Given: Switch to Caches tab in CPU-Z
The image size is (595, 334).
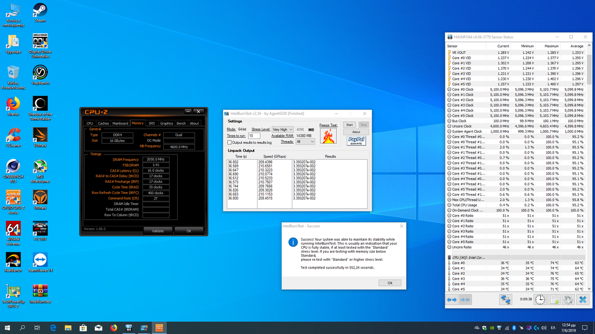Looking at the screenshot, I should 103,123.
